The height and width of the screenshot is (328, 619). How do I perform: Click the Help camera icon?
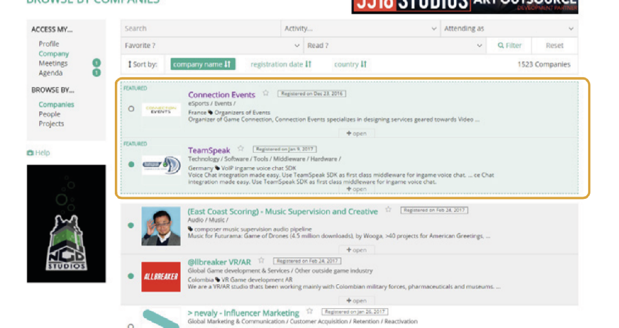(30, 153)
